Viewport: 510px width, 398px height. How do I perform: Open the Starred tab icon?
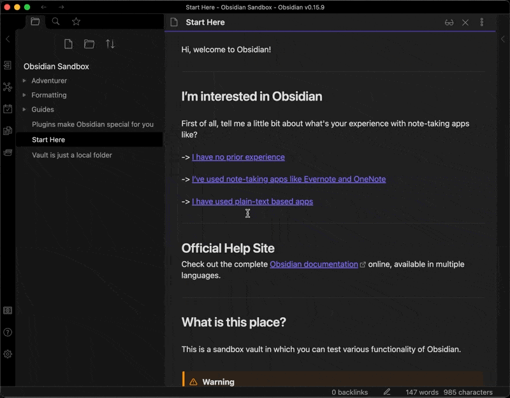76,22
